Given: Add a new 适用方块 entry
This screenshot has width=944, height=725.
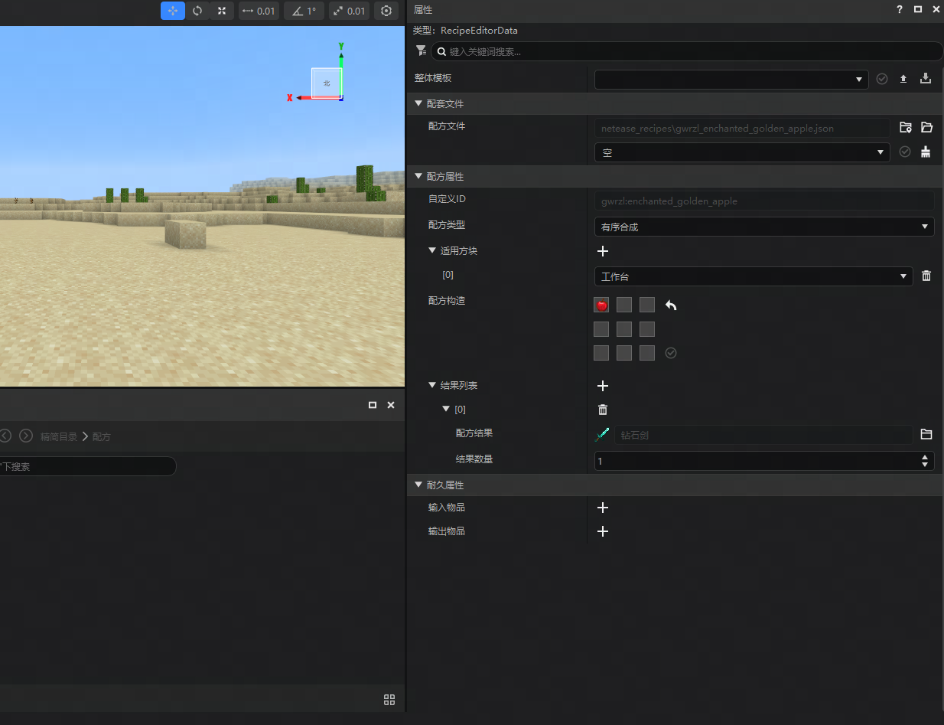Looking at the screenshot, I should pyautogui.click(x=603, y=251).
